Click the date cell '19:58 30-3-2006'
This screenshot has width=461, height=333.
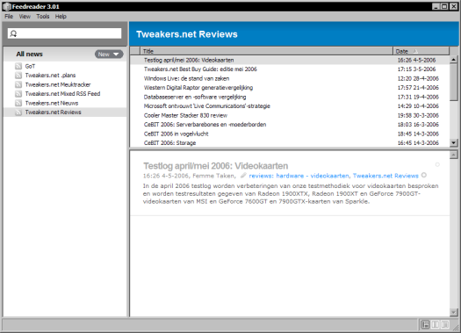418,115
